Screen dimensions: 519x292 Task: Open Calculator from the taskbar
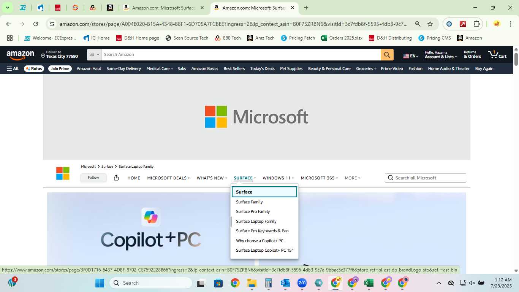(x=268, y=283)
